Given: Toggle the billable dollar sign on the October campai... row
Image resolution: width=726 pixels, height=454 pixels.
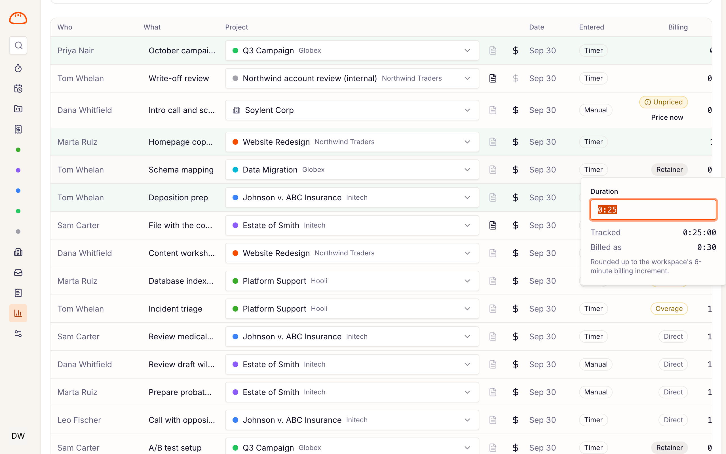Looking at the screenshot, I should [515, 51].
